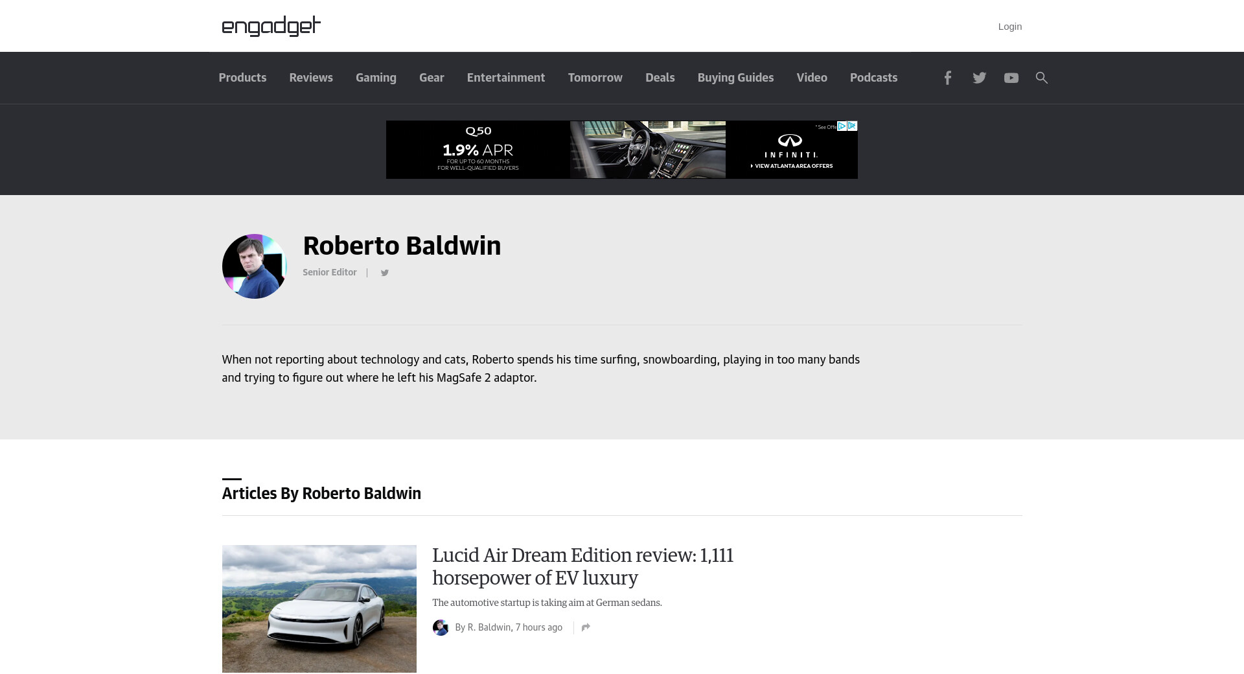Click the small author avatar by byline
The width and height of the screenshot is (1244, 674).
coord(441,627)
